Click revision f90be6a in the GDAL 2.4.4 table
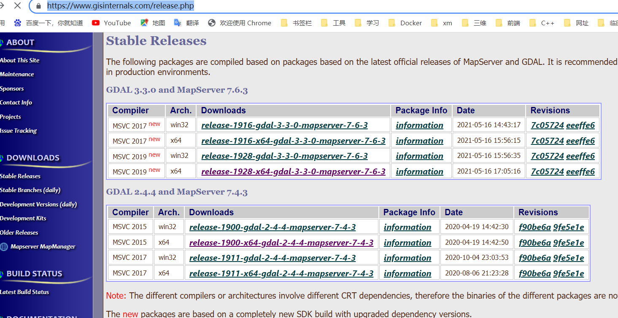The image size is (618, 318). pyautogui.click(x=534, y=227)
